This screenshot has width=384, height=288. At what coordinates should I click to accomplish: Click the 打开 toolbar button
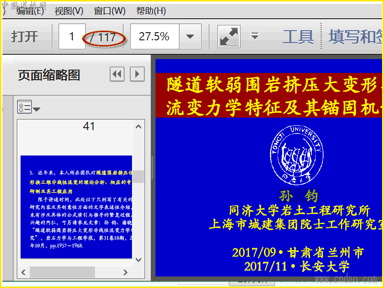click(24, 37)
